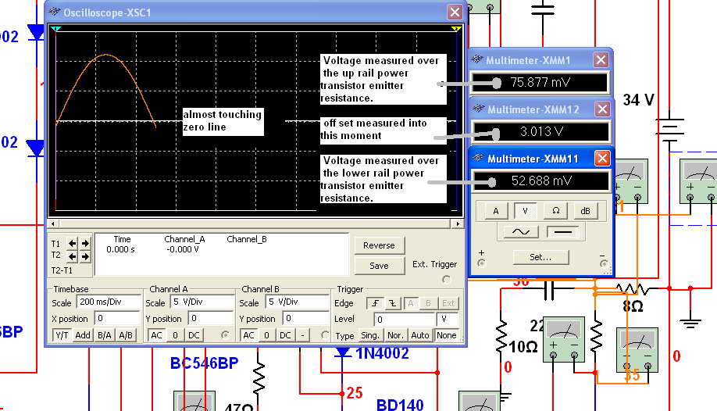Close the Multimeter-XMM1 window
Screen dimensions: 717x411
601,59
